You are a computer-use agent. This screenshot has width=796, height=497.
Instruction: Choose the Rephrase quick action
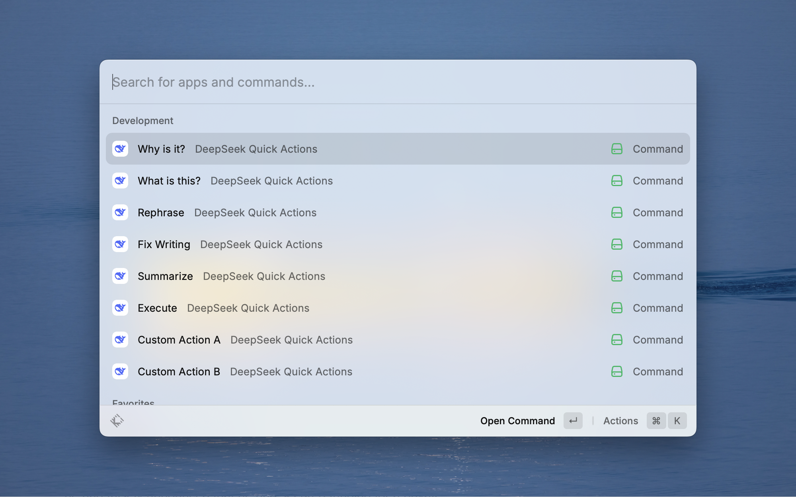(161, 213)
